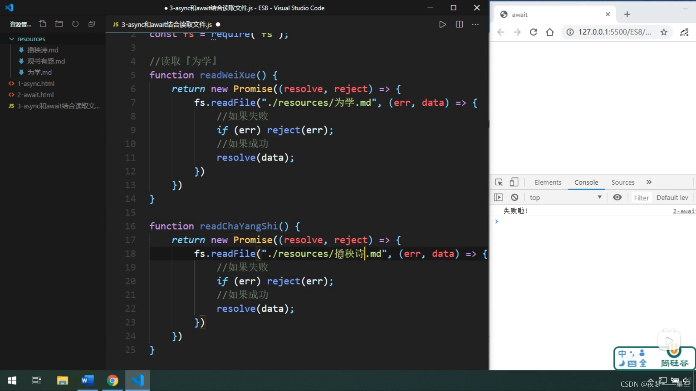This screenshot has width=696, height=391.
Task: Open the Source tab in DevTools
Action: point(623,182)
